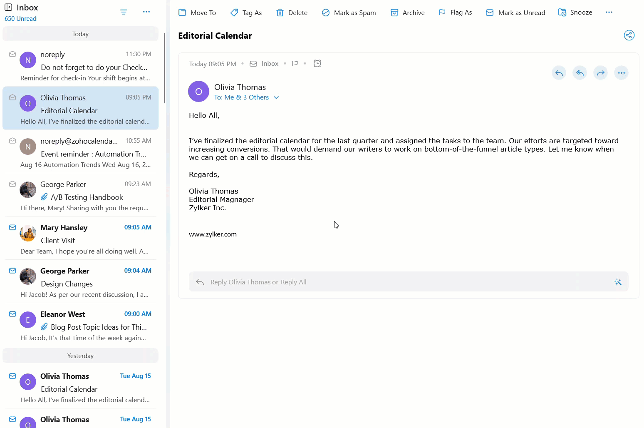644x428 pixels.
Task: Click the message list vertical scrollbar
Action: click(x=164, y=68)
